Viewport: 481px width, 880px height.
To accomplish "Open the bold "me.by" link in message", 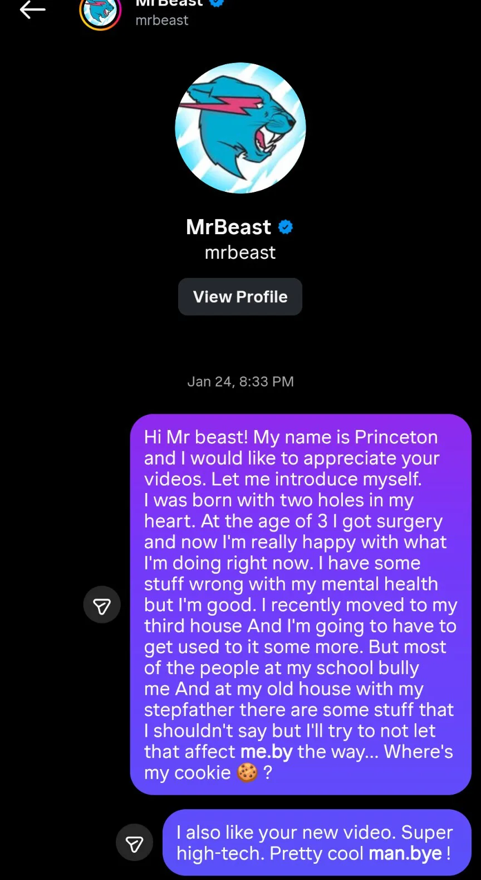I will pos(266,752).
